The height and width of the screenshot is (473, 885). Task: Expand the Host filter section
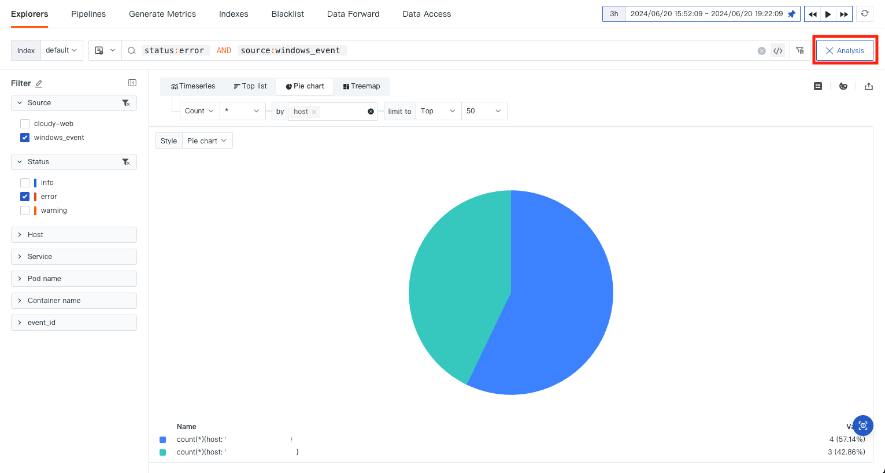74,235
